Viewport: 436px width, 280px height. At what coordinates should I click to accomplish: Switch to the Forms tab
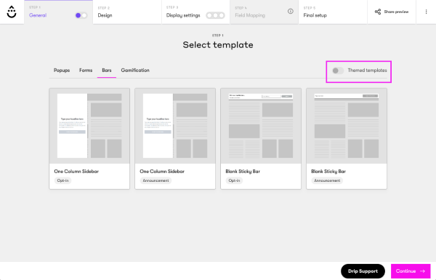coord(86,71)
